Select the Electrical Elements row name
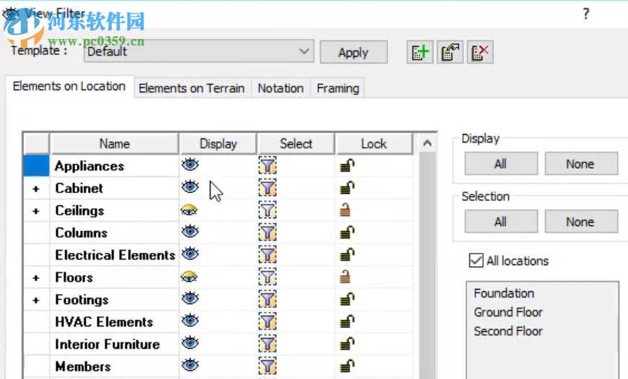Screen dimensions: 628x379 coord(115,255)
